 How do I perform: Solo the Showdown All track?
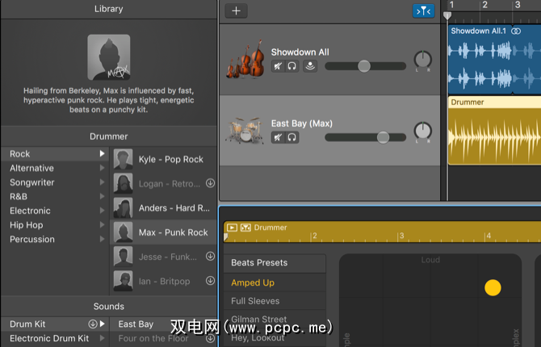291,66
